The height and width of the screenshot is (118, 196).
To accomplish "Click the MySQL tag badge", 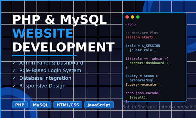I will pyautogui.click(x=41, y=105).
